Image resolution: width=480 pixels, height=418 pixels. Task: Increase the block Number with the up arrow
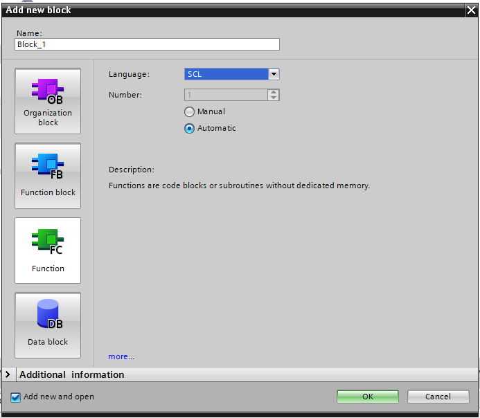click(x=274, y=92)
